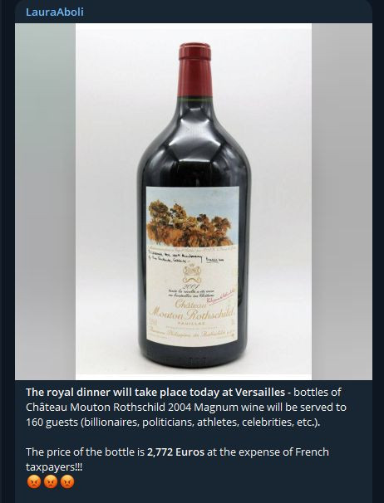Open the wine bottle photo attachment
The image size is (384, 503).
click(x=194, y=202)
